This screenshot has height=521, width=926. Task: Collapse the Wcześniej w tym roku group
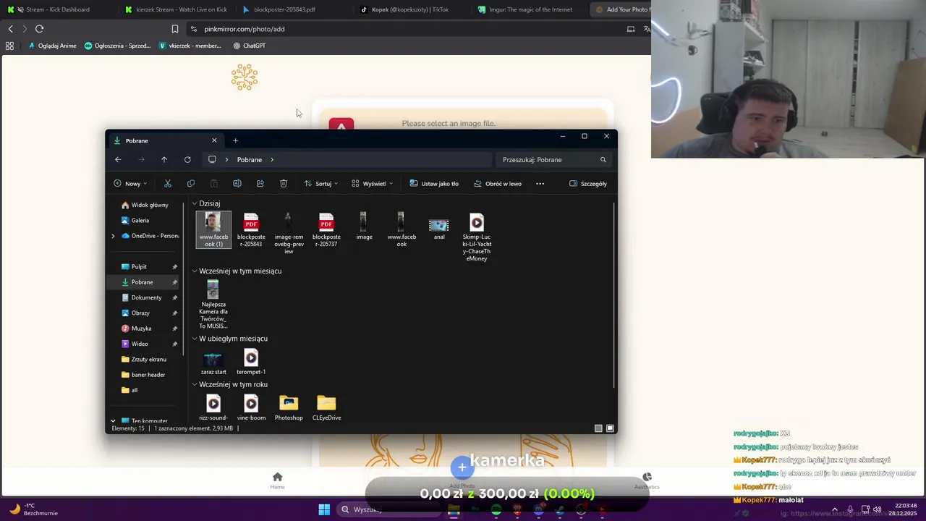coord(194,385)
